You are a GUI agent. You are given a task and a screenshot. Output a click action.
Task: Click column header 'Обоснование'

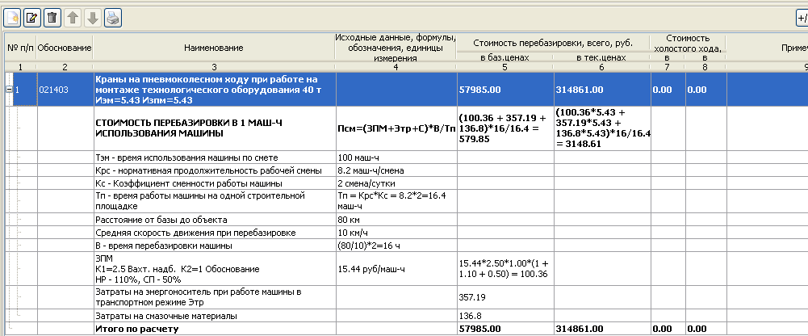click(65, 48)
